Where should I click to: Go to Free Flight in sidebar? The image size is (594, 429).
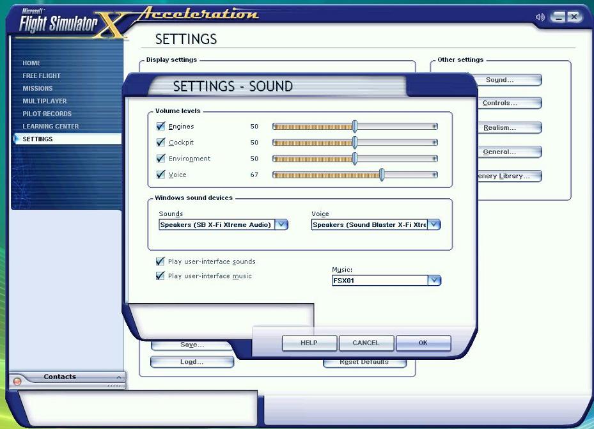pos(42,75)
